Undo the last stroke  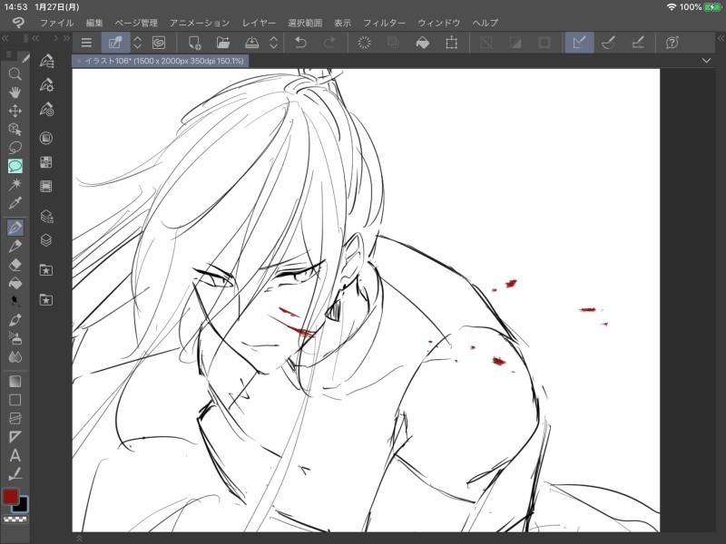[x=300, y=43]
